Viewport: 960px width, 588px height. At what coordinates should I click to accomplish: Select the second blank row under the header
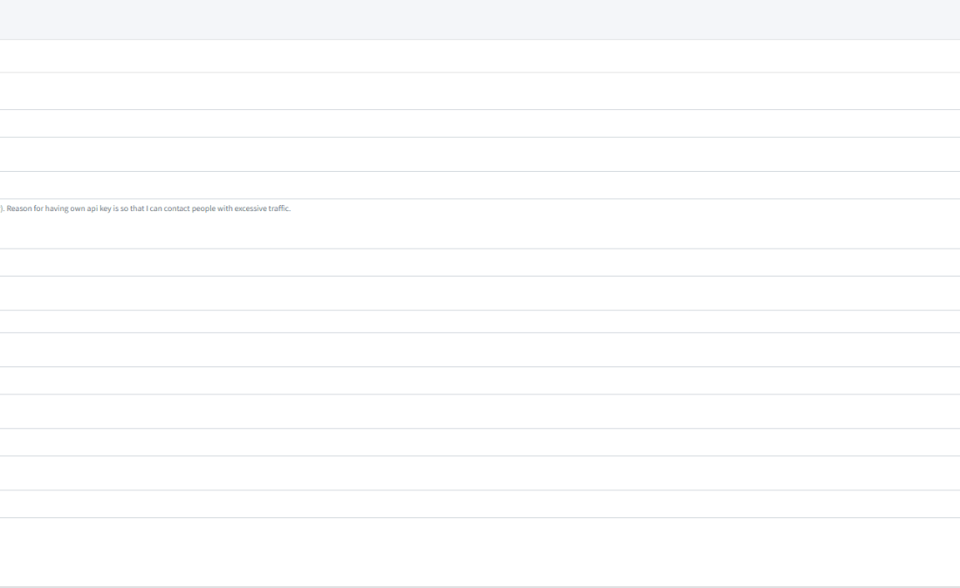tap(480, 91)
